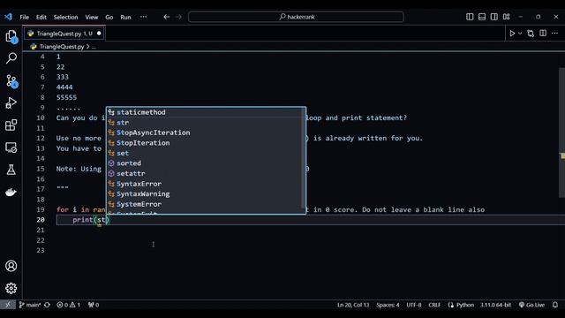Screen dimensions: 565x318
Task: Click the suggestion list scrollbar
Action: tap(303, 157)
